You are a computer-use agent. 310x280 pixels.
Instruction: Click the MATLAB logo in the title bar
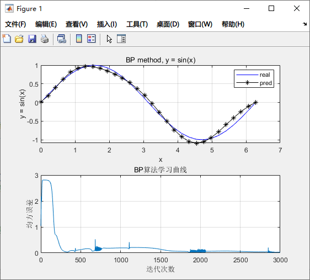(x=9, y=8)
